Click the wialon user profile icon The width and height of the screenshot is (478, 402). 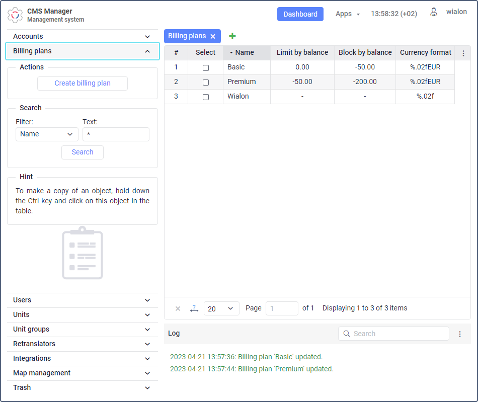coord(434,12)
